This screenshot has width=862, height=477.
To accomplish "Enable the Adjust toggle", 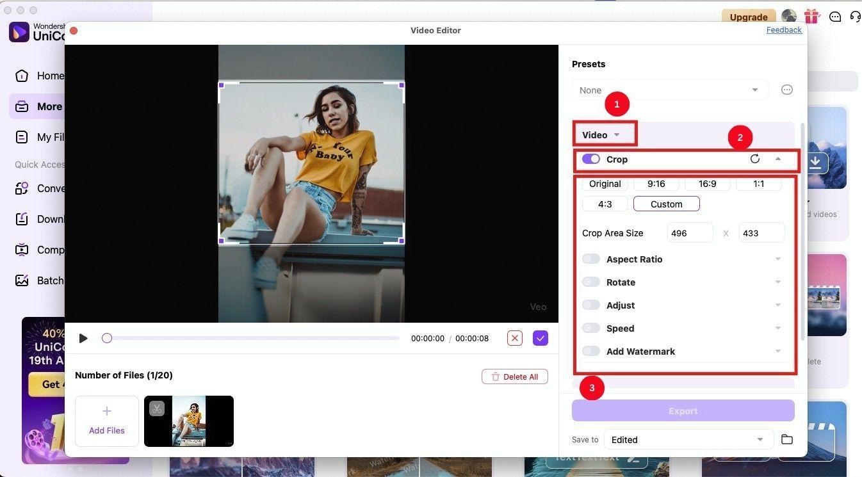I will point(591,305).
